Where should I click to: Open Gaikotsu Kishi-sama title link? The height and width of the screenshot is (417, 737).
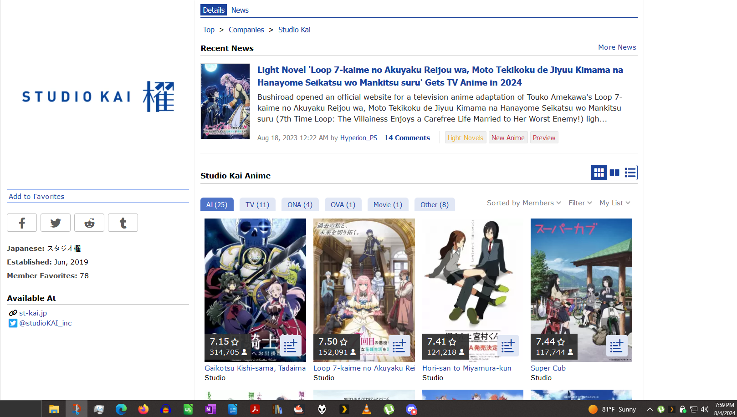(255, 368)
